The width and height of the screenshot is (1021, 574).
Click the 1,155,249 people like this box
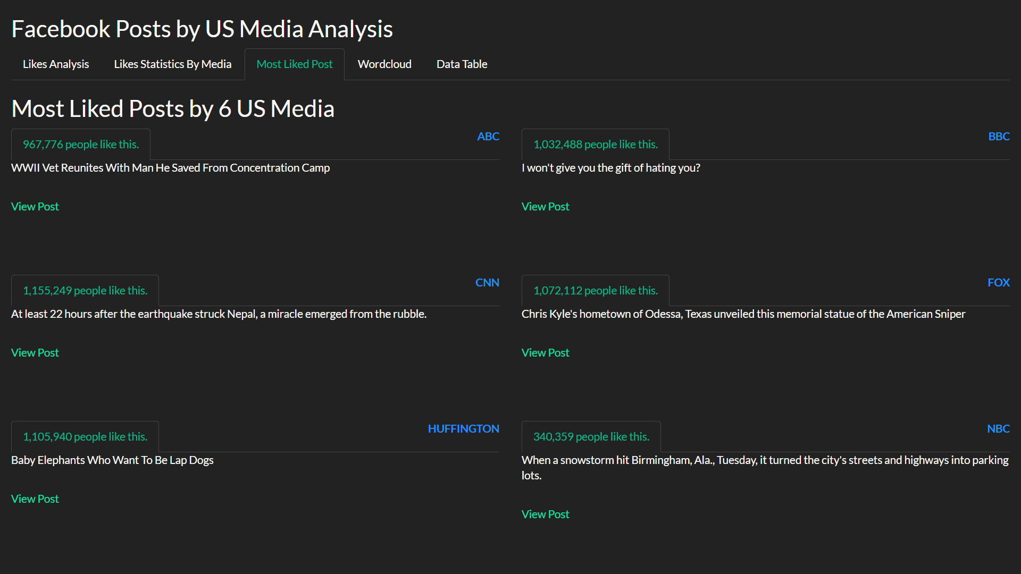pyautogui.click(x=85, y=291)
